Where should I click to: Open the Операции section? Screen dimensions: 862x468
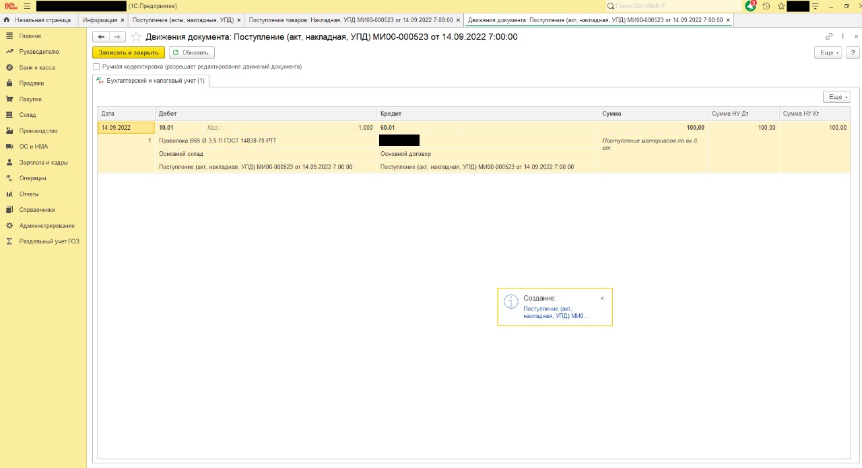[33, 178]
